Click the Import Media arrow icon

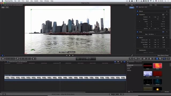pos(3,59)
